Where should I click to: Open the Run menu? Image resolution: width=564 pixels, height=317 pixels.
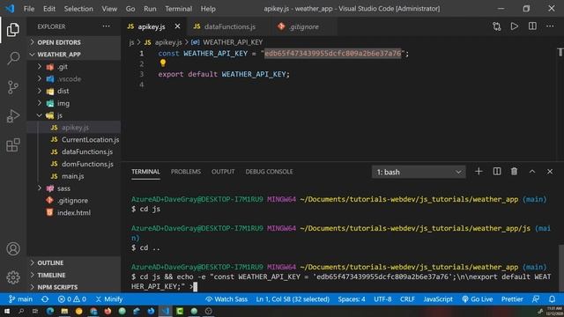150,9
